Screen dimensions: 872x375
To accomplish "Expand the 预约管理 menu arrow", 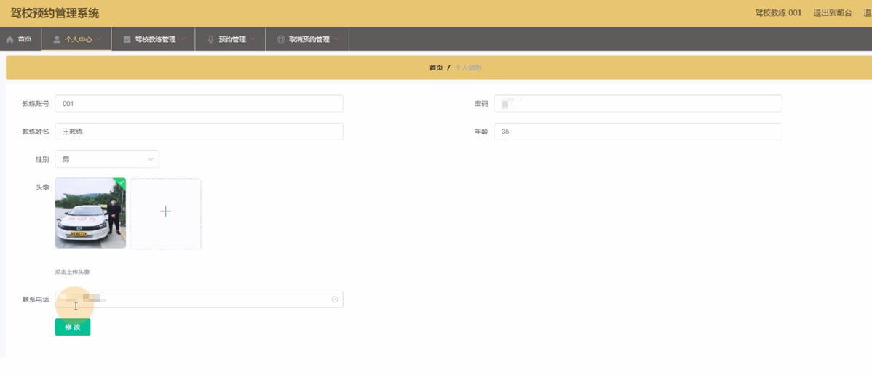I will 253,39.
